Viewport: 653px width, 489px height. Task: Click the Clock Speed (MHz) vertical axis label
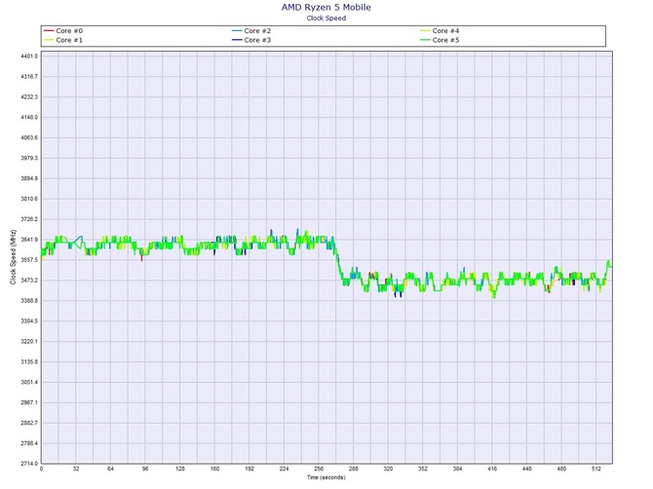tap(13, 257)
